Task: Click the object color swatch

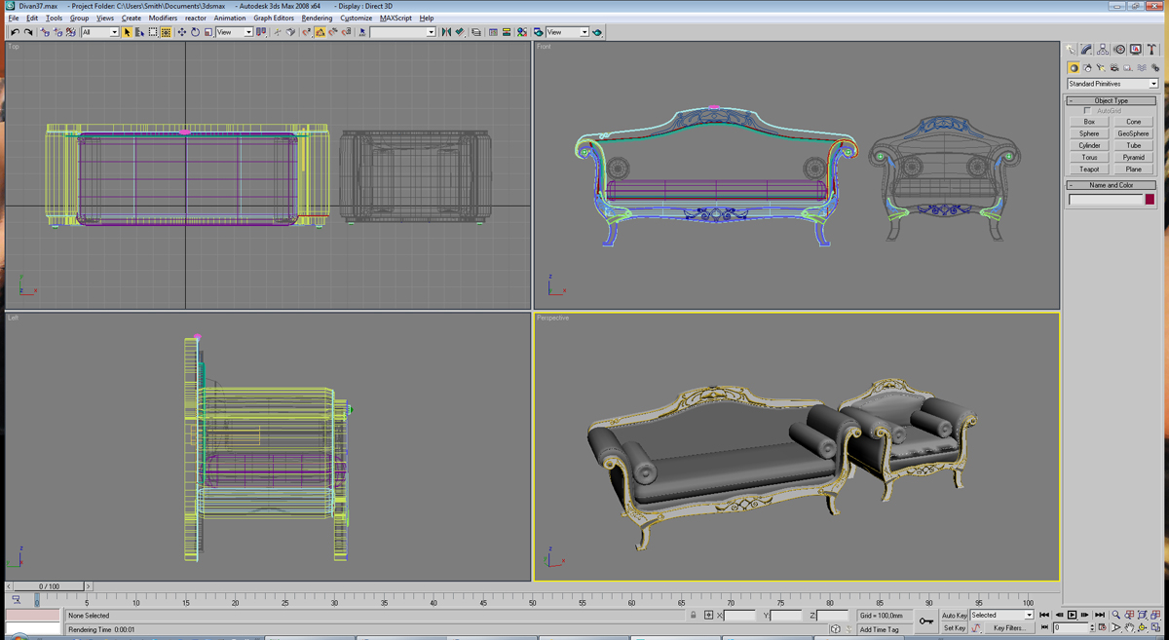Action: click(1150, 200)
